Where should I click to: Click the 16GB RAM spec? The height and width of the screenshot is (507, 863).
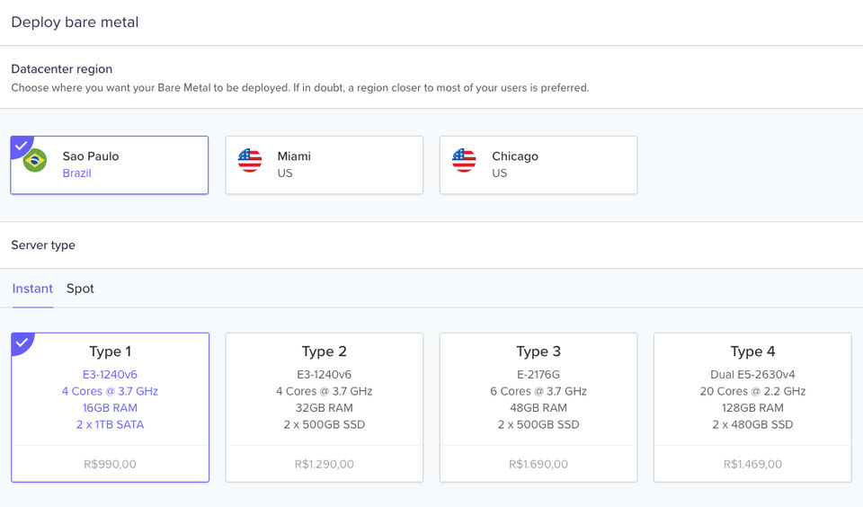point(110,408)
